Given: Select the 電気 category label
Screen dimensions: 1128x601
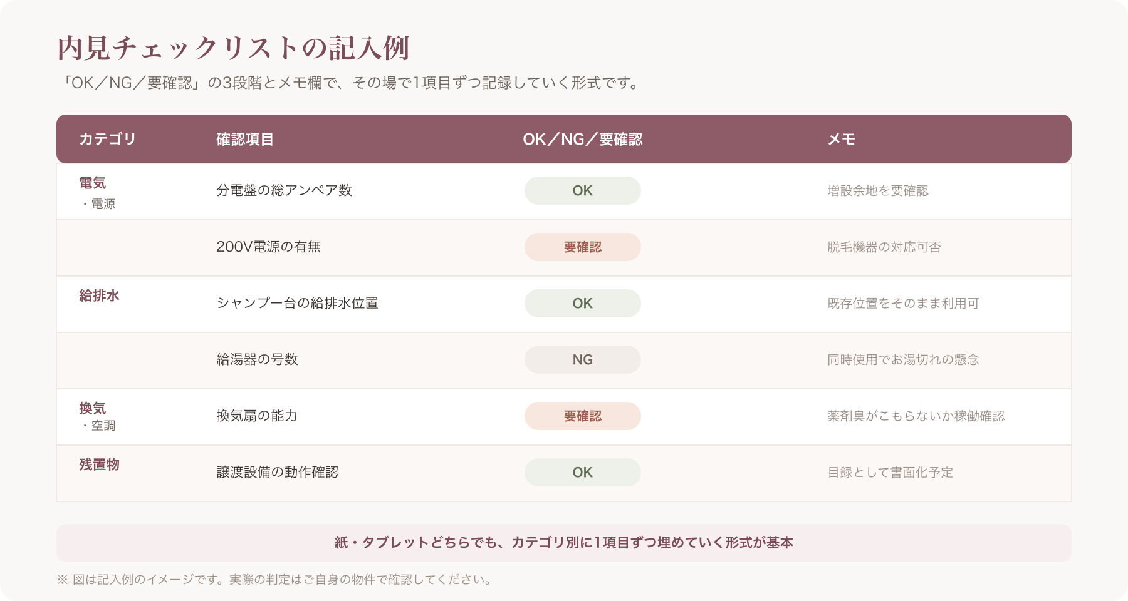Looking at the screenshot, I should tap(93, 183).
